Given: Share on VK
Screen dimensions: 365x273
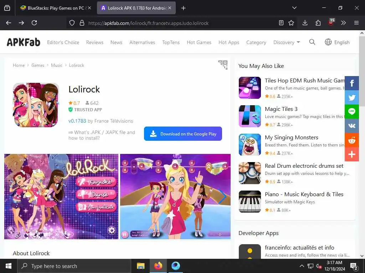Looking at the screenshot, I should (352, 125).
